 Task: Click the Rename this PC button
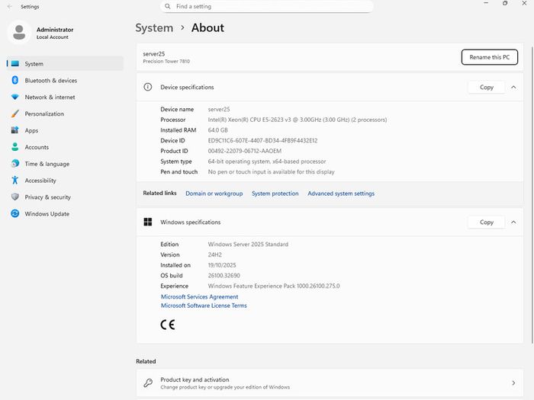[x=490, y=57]
